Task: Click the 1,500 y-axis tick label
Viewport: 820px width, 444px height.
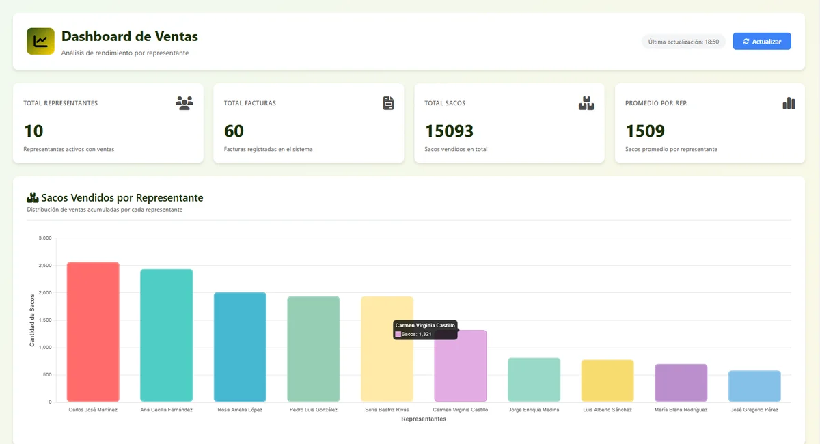Action: tap(45, 320)
